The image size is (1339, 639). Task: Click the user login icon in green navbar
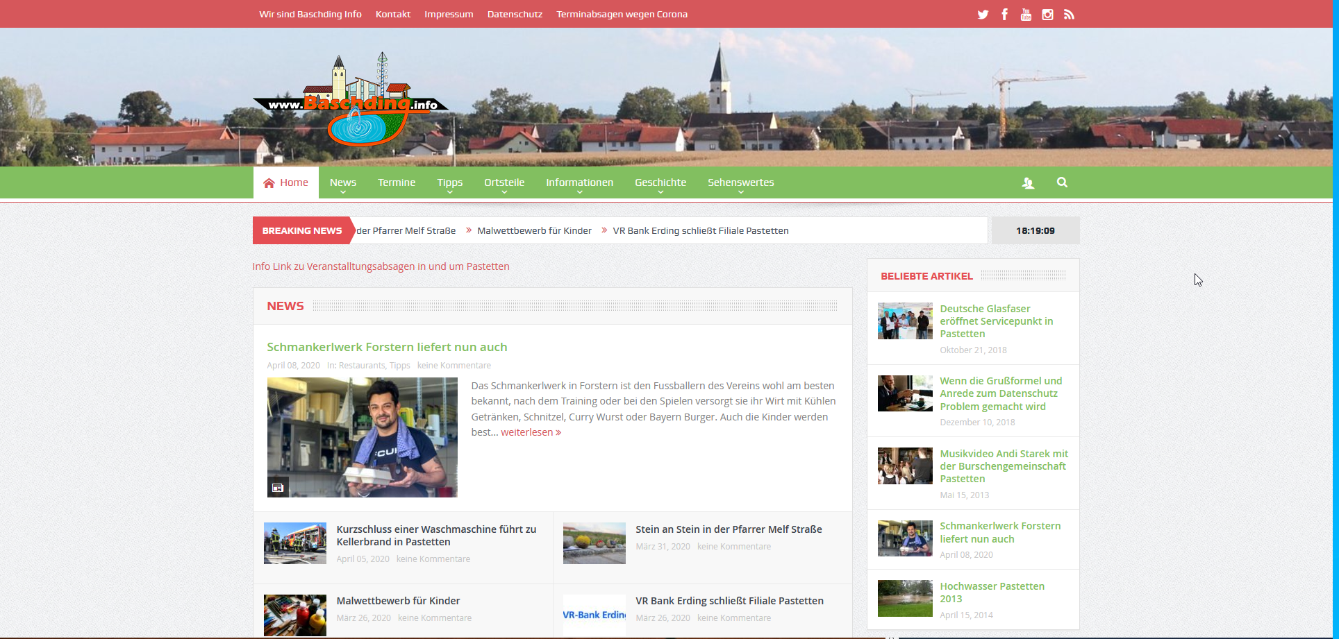[1028, 182]
